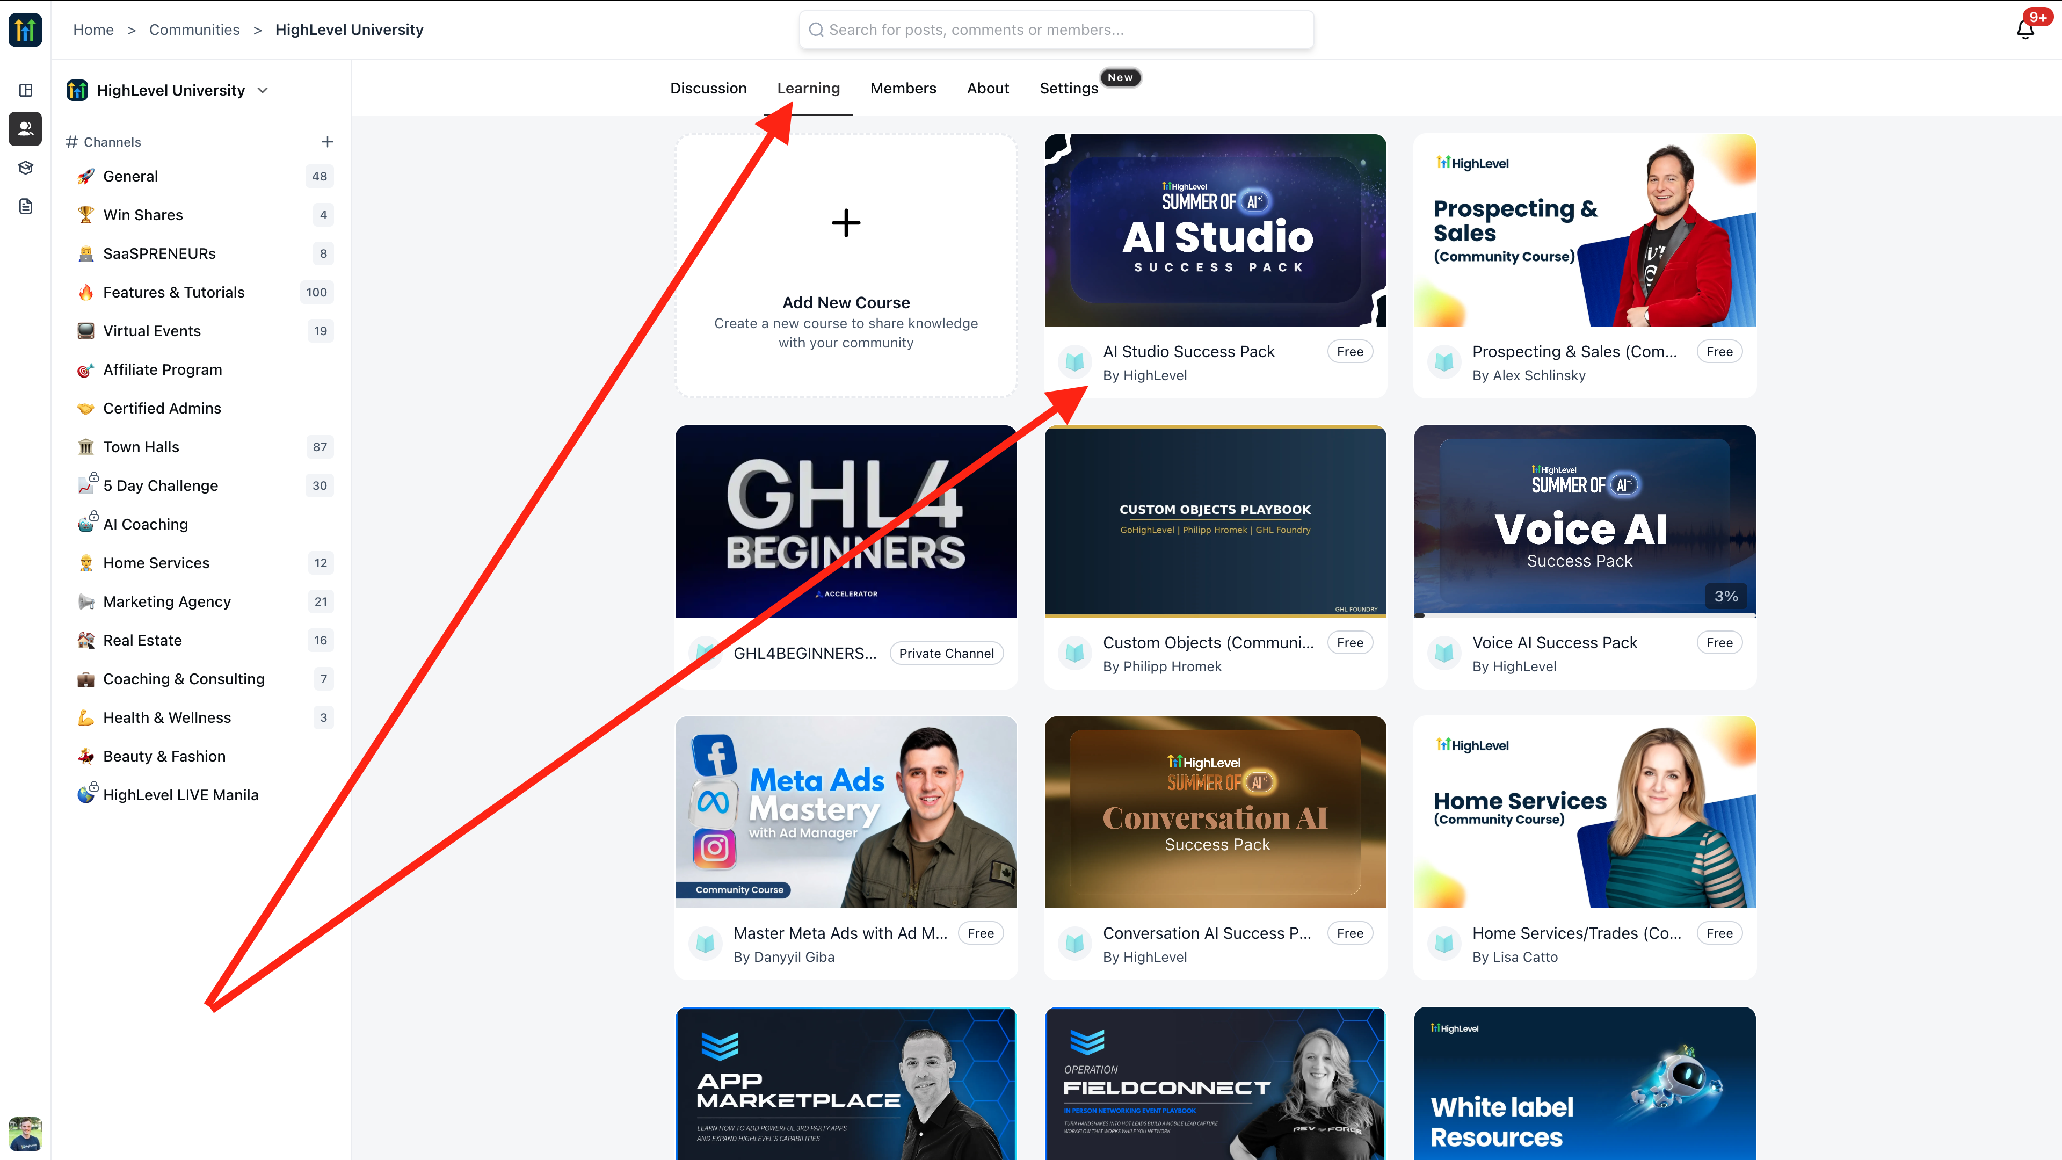Click the 'Master Meta Ads with Ad M...' title

(x=840, y=933)
